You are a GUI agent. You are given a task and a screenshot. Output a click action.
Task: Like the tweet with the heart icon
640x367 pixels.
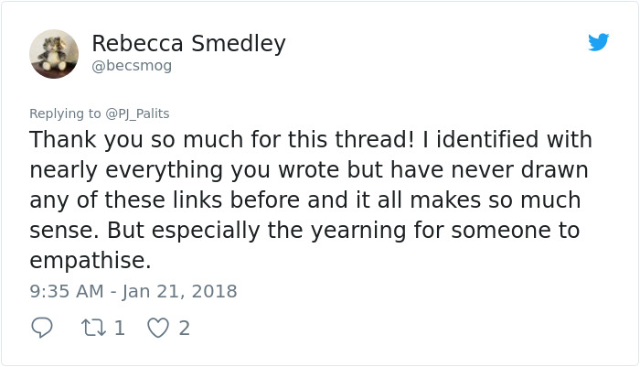(x=158, y=328)
